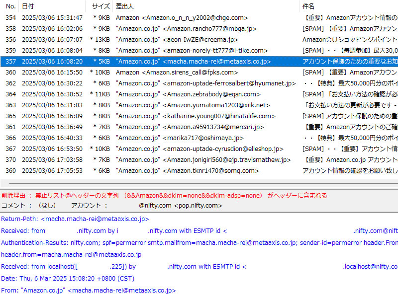Click date 2025/03/06 16:02:06 cell
398x298 pixels.
click(52, 29)
